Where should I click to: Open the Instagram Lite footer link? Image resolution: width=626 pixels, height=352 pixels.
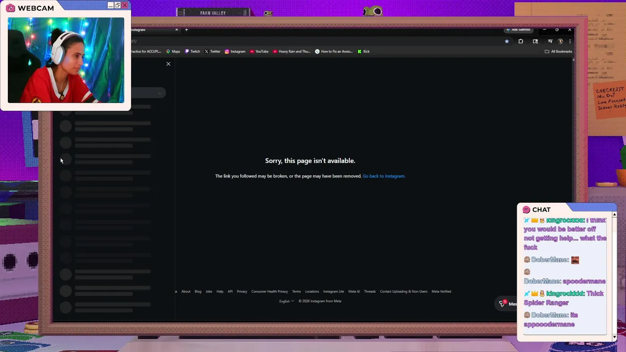[x=334, y=291]
